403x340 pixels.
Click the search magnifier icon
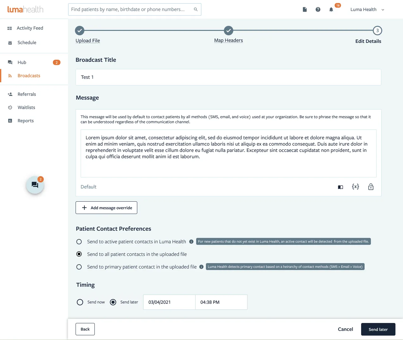coord(196,9)
